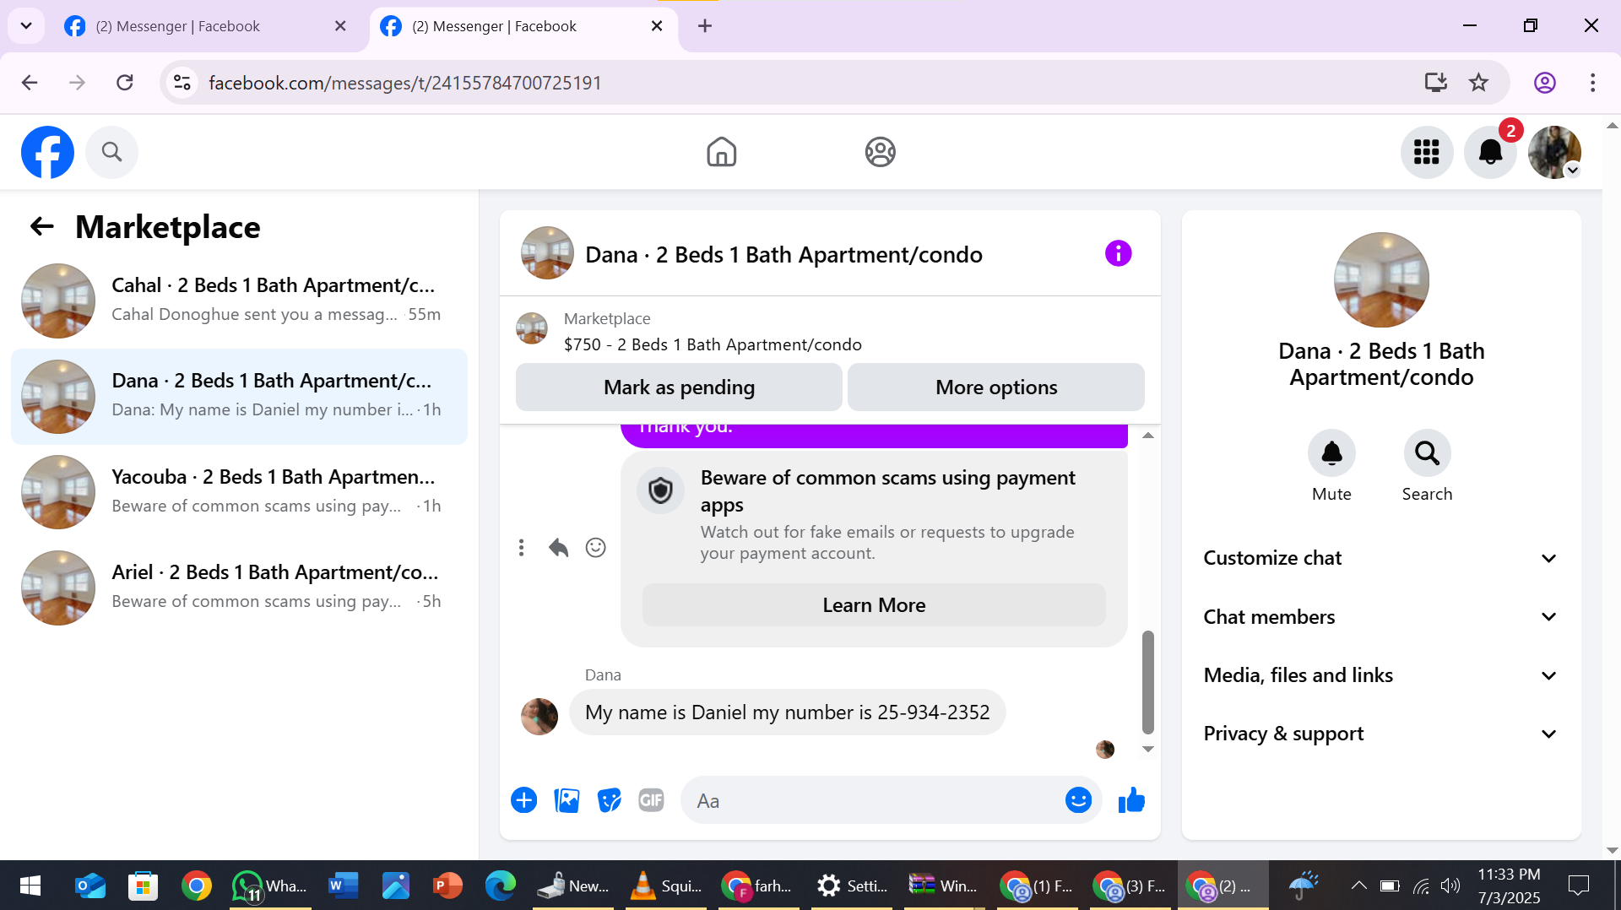The height and width of the screenshot is (910, 1621).
Task: React to the scam warning message
Action: pyautogui.click(x=595, y=548)
